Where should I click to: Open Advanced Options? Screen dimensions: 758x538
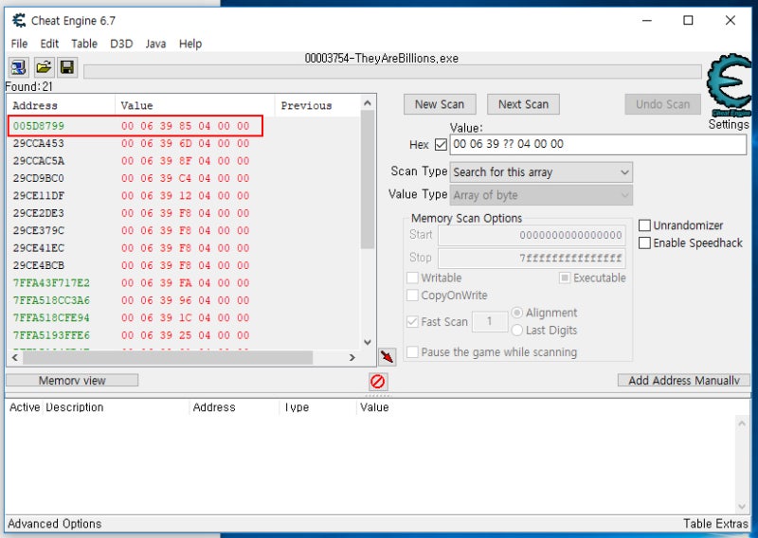[x=55, y=524]
